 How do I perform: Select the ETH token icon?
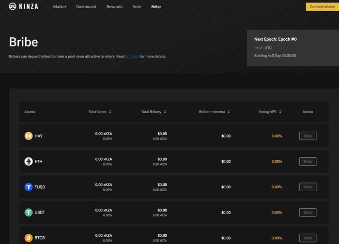[x=28, y=161]
